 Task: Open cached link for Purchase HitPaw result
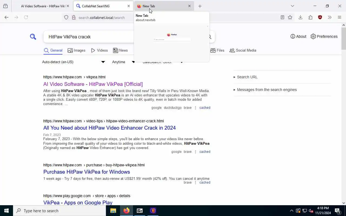point(205,183)
